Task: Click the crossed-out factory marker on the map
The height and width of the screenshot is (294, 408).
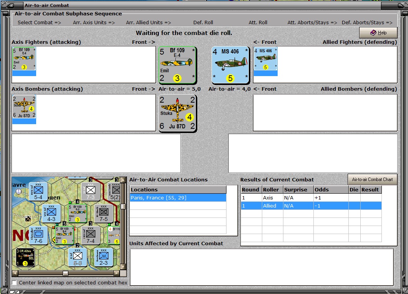Action: pos(28,219)
